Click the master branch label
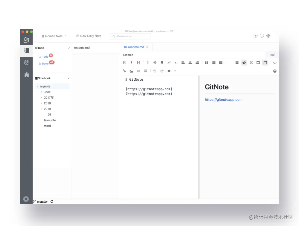The height and width of the screenshot is (226, 299). coord(42,202)
